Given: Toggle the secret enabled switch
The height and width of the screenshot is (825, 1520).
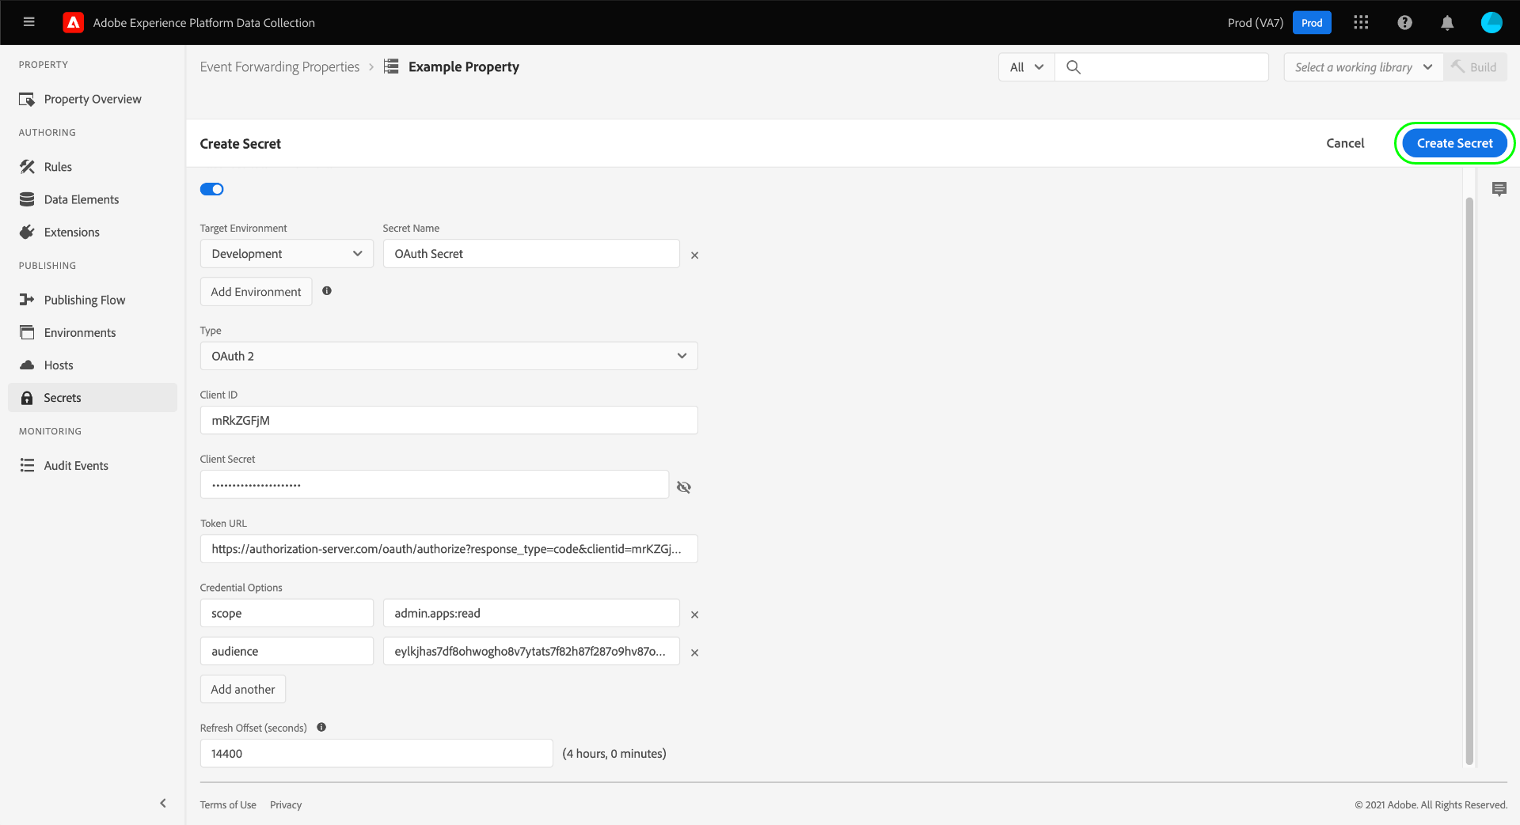Looking at the screenshot, I should (211, 189).
